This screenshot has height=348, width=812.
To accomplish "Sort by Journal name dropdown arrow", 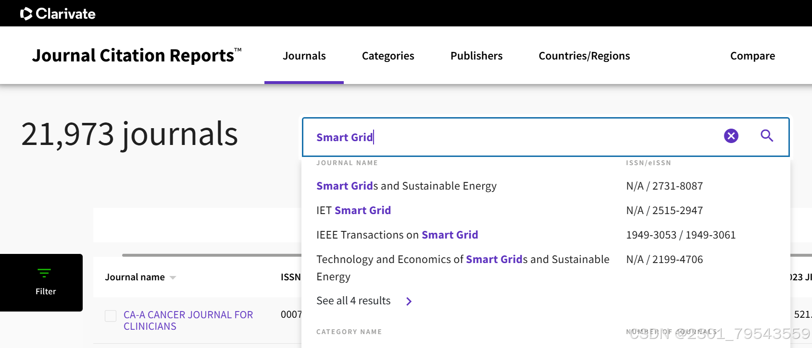I will [173, 277].
